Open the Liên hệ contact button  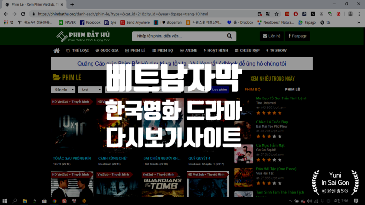pos(272,36)
